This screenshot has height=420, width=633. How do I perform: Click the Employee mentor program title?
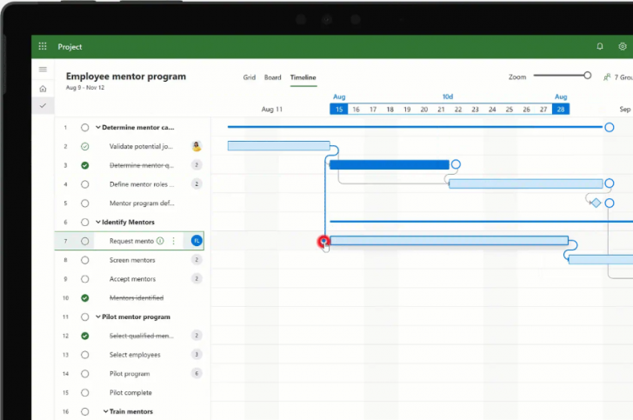click(x=126, y=77)
